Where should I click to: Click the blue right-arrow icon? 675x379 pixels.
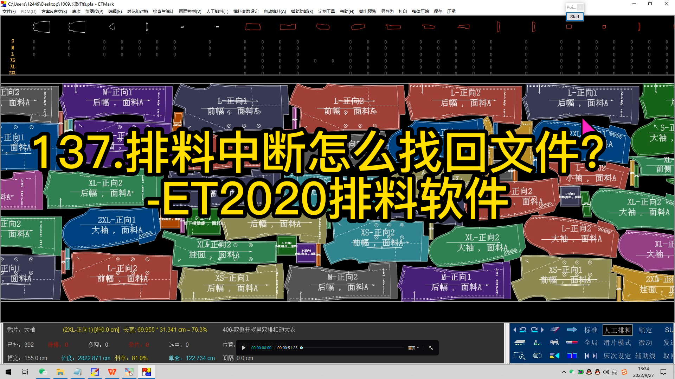coord(572,330)
